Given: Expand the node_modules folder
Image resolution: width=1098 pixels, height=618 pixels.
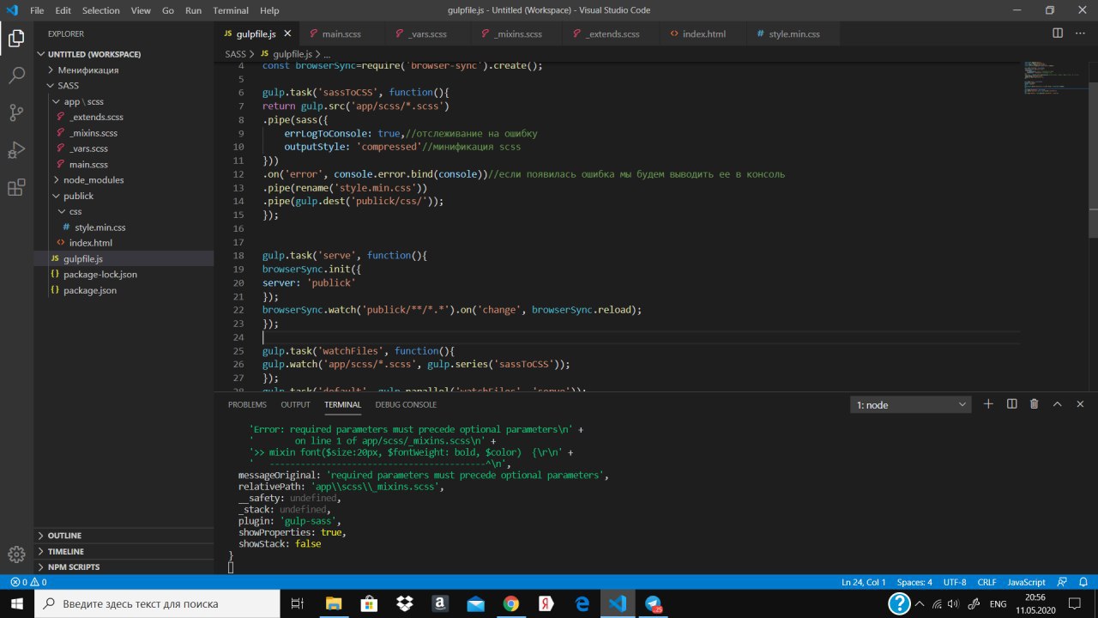Looking at the screenshot, I should pos(124,180).
